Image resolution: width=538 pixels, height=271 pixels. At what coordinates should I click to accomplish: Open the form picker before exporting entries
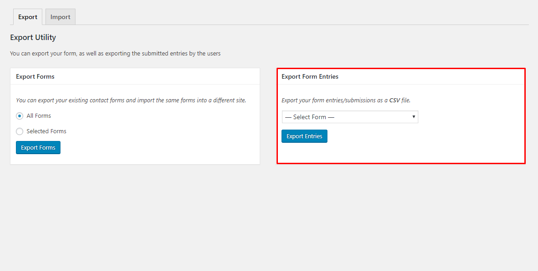pos(350,117)
